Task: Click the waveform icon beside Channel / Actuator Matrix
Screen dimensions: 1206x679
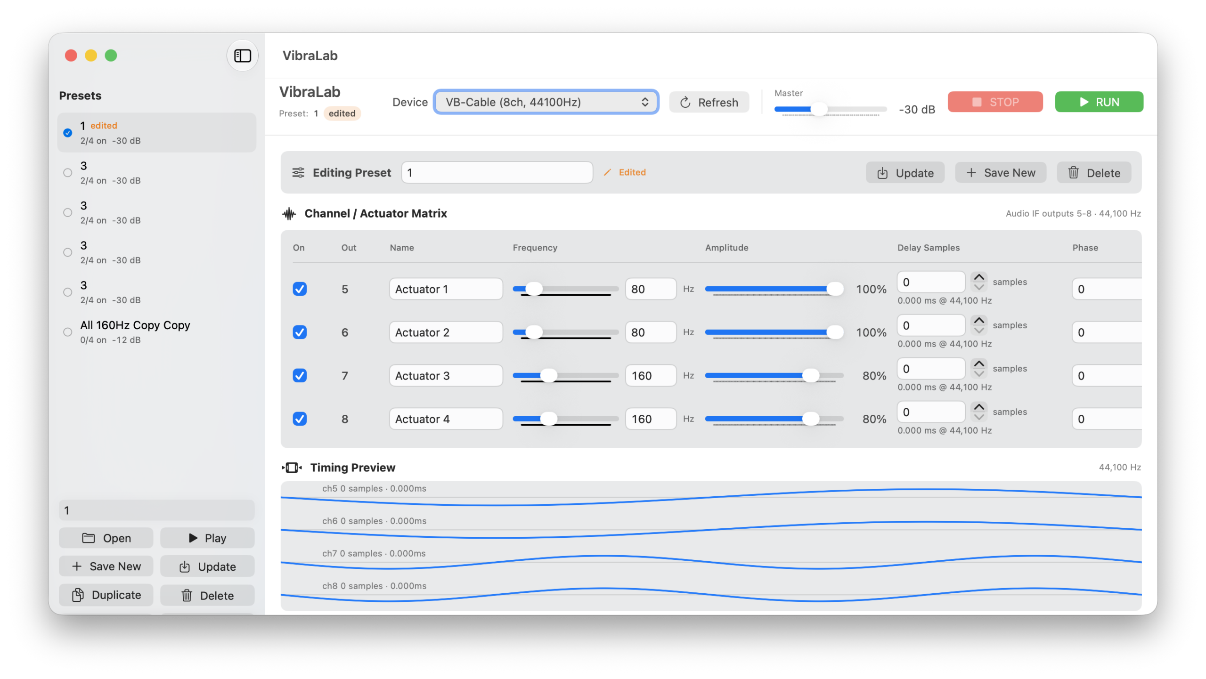Action: (x=289, y=214)
